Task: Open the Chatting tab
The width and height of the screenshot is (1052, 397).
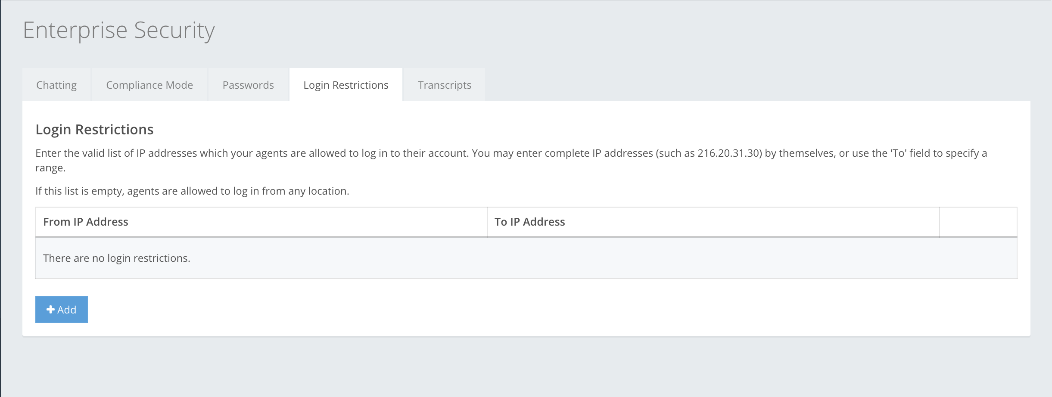Action: (56, 85)
